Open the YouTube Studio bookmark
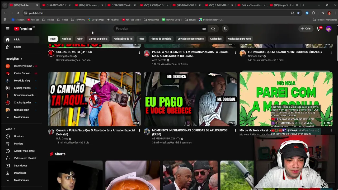The image size is (338, 190). click(131, 20)
